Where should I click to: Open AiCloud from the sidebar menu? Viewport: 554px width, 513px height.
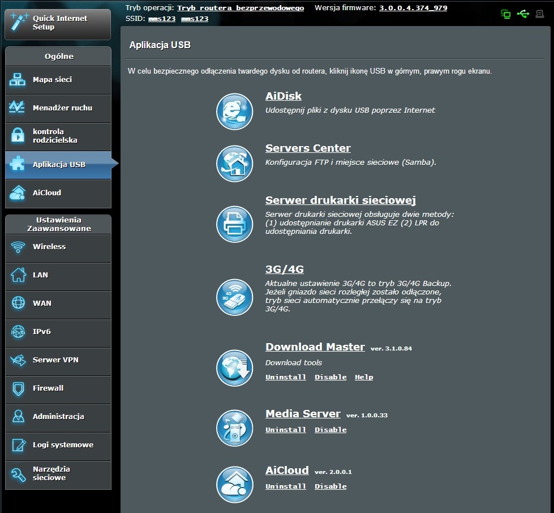click(x=58, y=194)
